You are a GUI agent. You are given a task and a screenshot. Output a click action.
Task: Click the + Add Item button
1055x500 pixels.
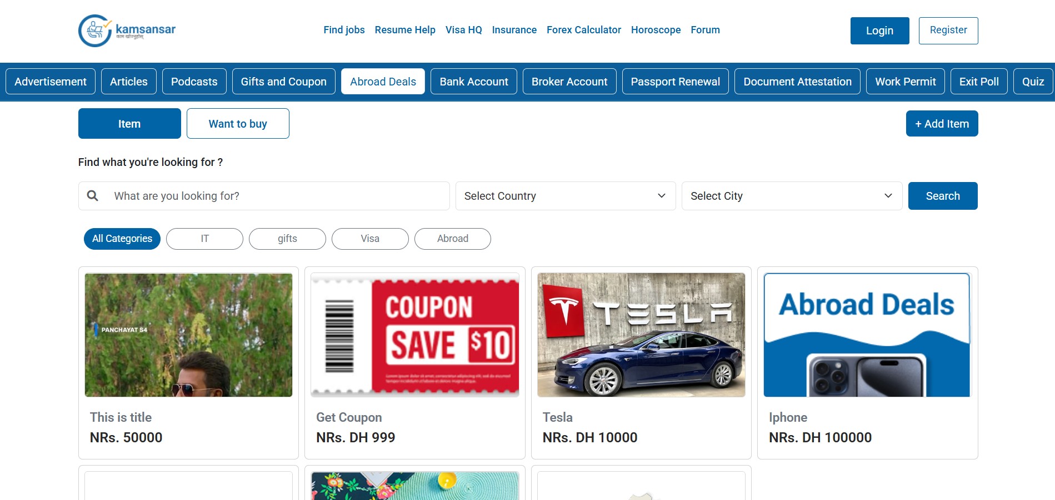click(942, 124)
